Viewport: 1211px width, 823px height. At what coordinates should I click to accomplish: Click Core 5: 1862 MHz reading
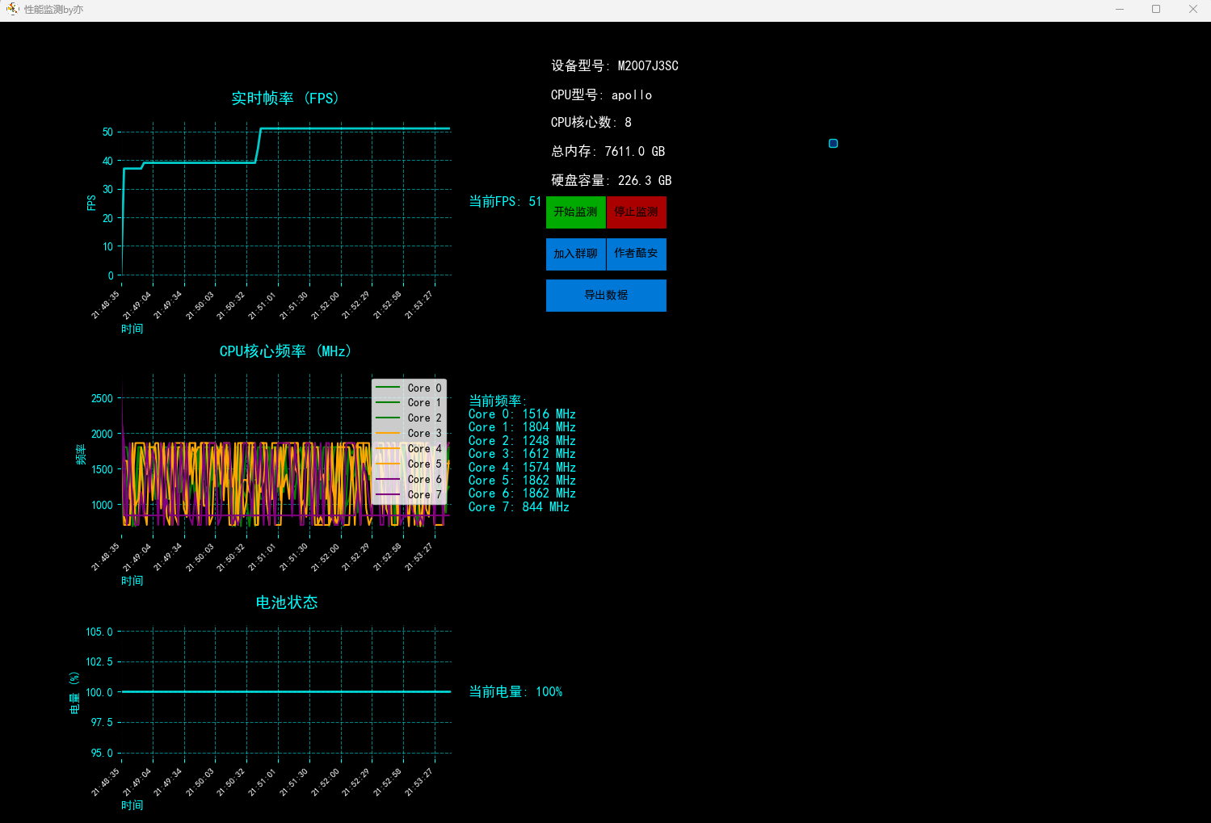(x=522, y=481)
